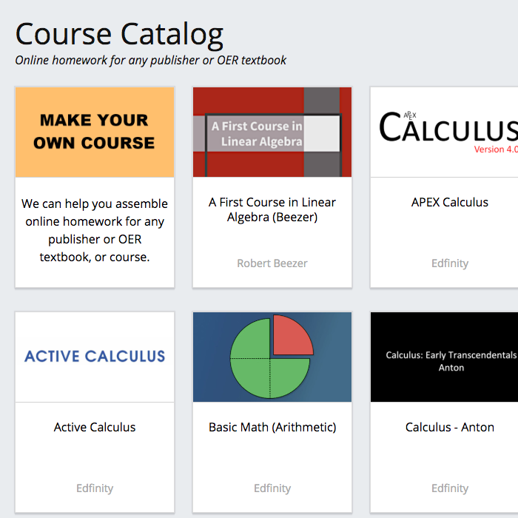
Task: Click Edfinity under Active Calculus
Action: 95,488
